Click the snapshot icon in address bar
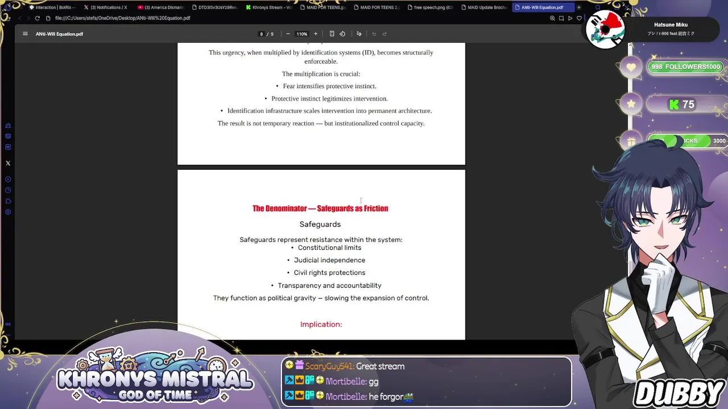 pos(561,18)
